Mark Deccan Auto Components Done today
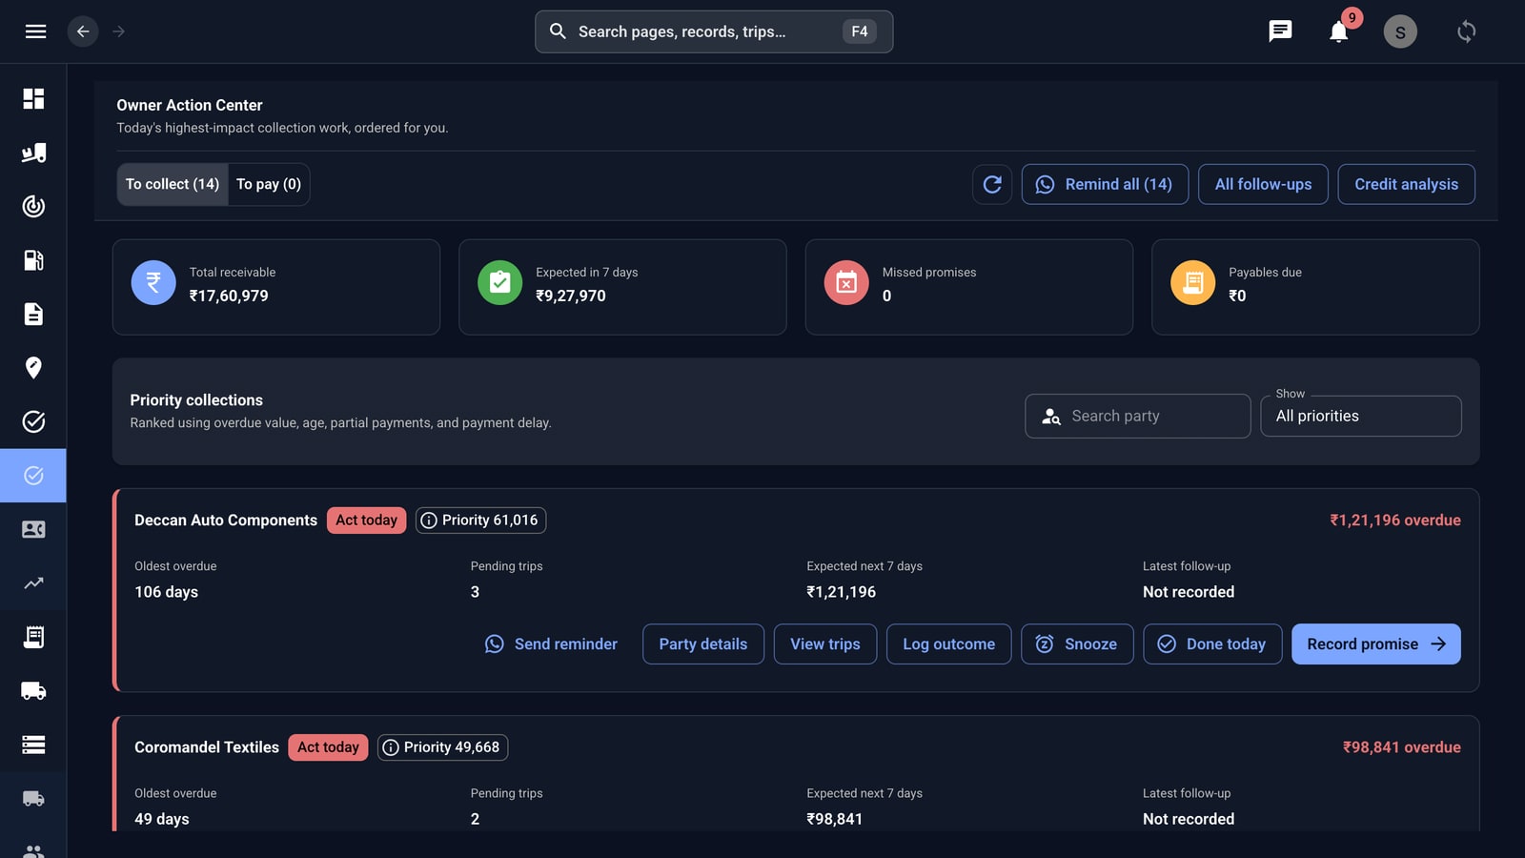1525x858 pixels. (1212, 644)
